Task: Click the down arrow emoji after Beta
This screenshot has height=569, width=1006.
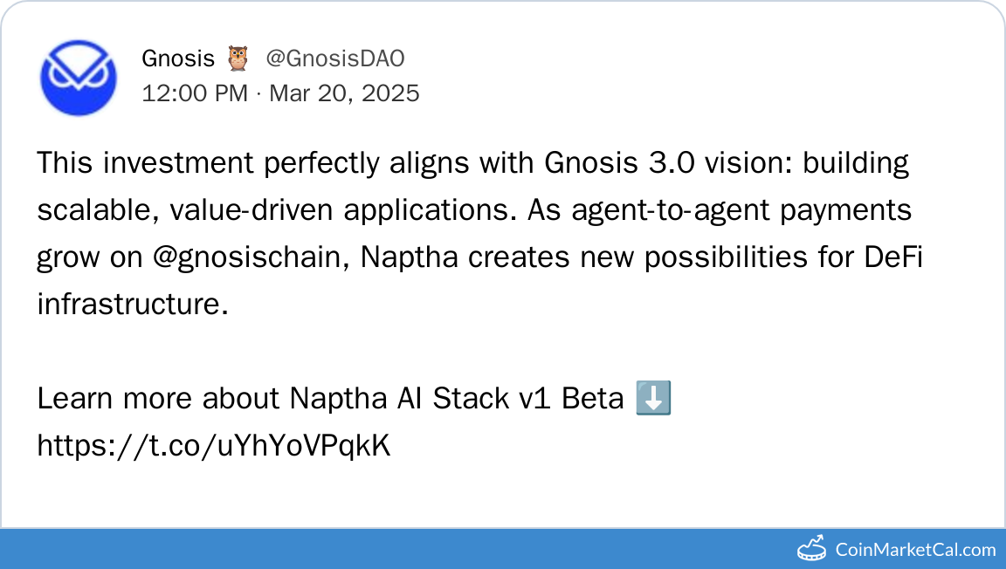Action: point(653,399)
